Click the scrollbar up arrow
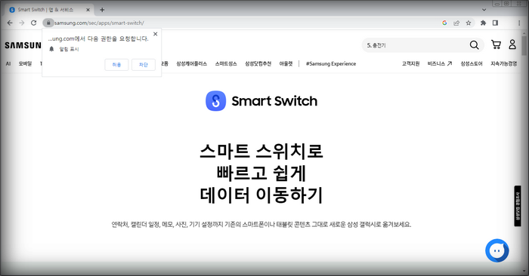The width and height of the screenshot is (529, 276). click(524, 33)
